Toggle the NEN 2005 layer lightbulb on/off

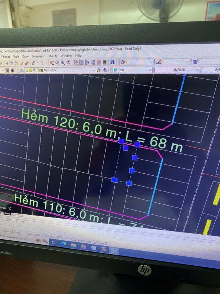[x=27, y=70]
